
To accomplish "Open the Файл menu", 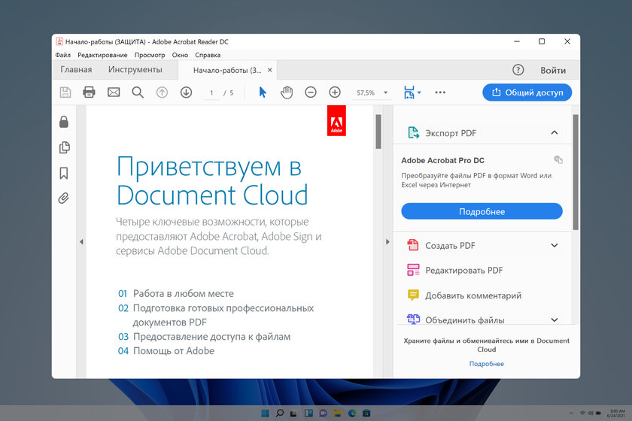I will (x=63, y=55).
